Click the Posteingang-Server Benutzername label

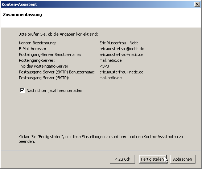click(50, 55)
